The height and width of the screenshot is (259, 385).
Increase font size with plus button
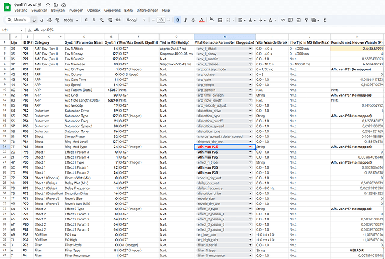[169, 20]
